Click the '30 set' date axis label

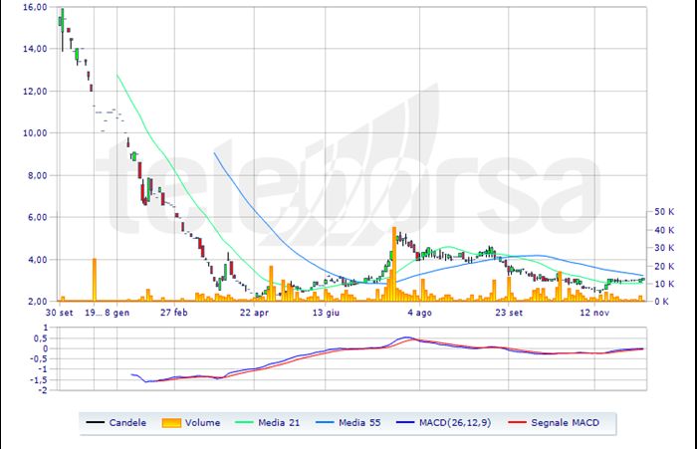[59, 312]
